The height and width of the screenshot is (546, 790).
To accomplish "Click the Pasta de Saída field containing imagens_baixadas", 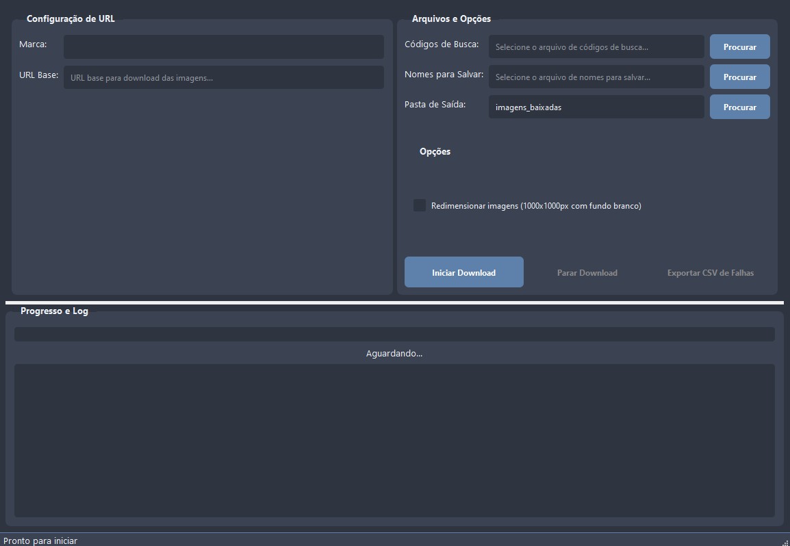I will [596, 107].
